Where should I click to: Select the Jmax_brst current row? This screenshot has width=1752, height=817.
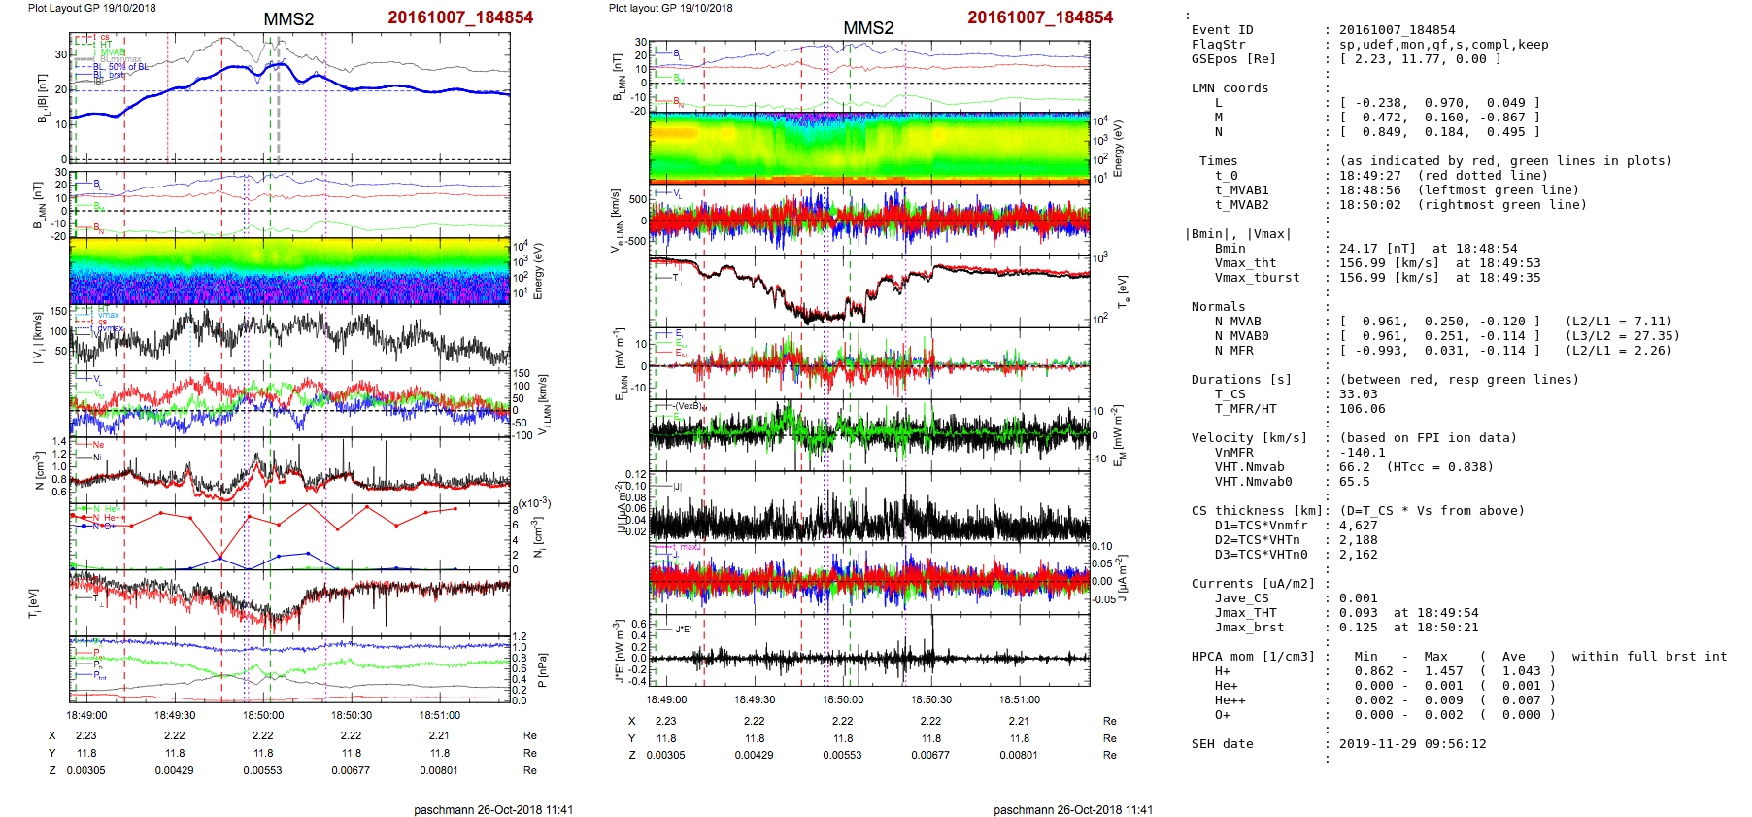click(x=1340, y=628)
